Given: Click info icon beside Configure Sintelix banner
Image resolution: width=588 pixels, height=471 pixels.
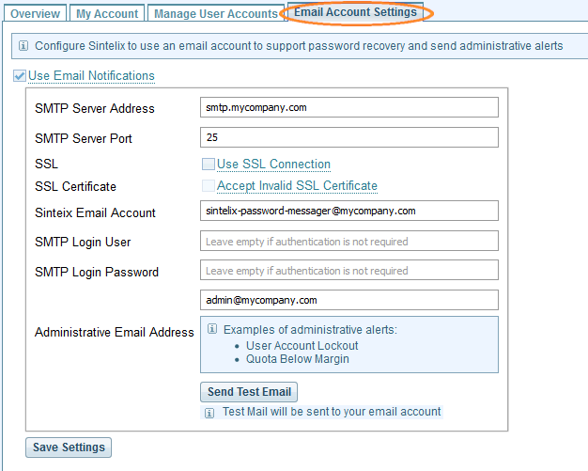Looking at the screenshot, I should (23, 46).
